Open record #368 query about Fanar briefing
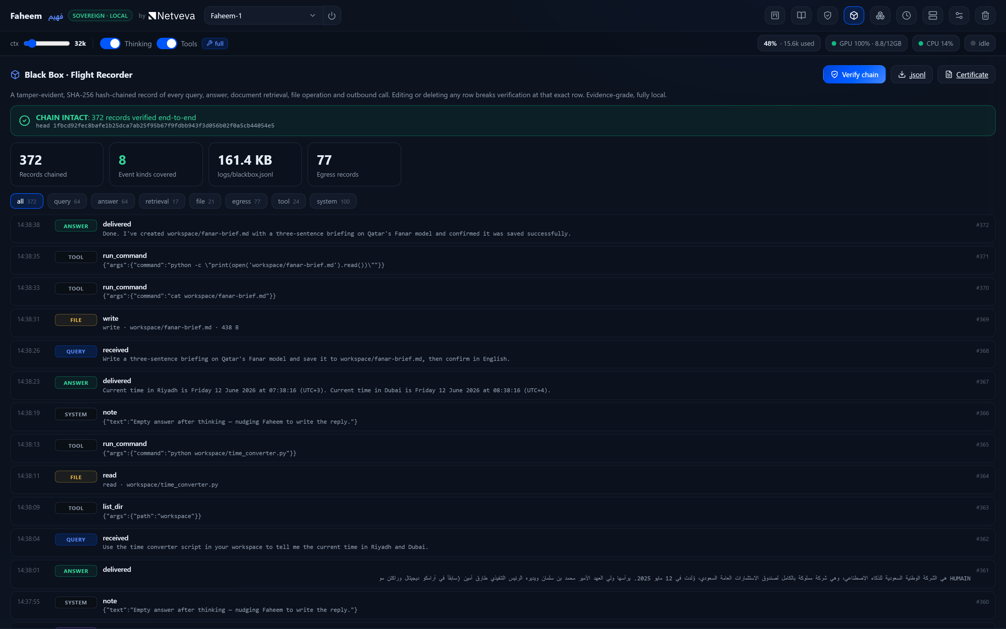The width and height of the screenshot is (1006, 629). coord(503,355)
